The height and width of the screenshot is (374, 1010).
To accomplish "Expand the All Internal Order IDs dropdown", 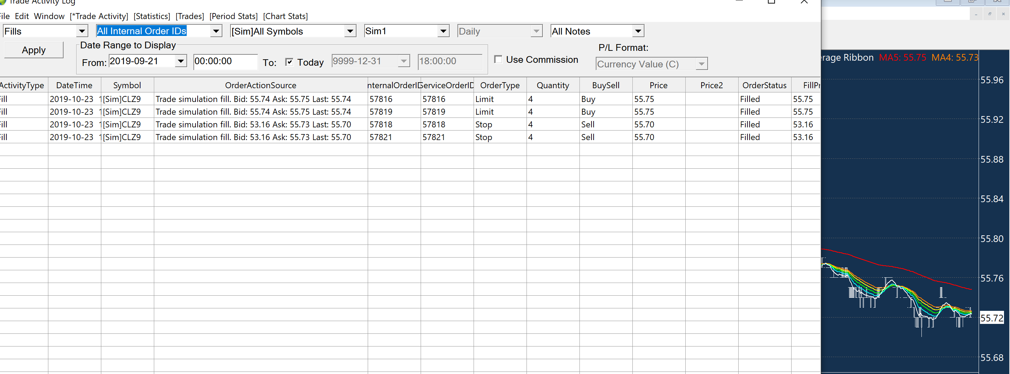I will pyautogui.click(x=216, y=31).
